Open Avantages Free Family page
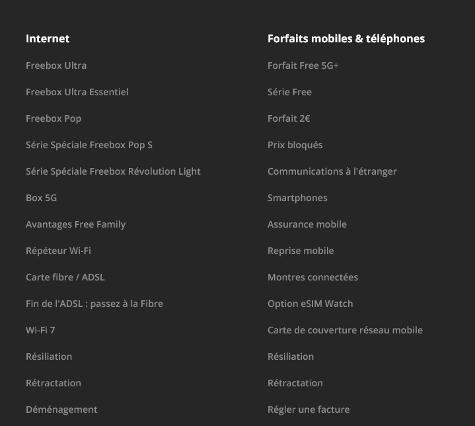This screenshot has width=475, height=426. (x=75, y=224)
